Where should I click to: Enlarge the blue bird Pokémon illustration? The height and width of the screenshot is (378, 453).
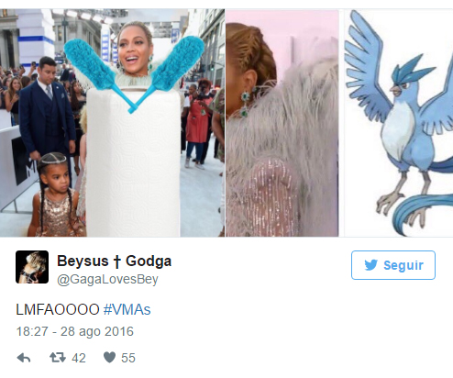(399, 123)
